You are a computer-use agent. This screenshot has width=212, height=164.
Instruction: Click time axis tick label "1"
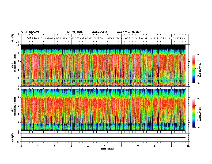tap(38, 146)
